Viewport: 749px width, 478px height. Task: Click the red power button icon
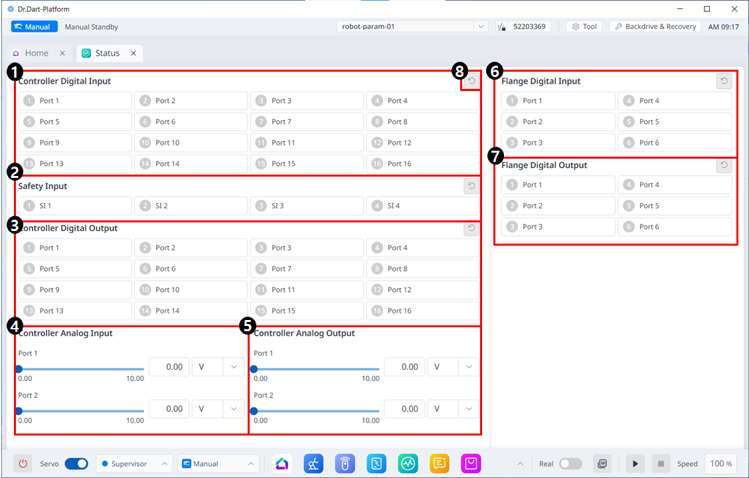(x=23, y=463)
